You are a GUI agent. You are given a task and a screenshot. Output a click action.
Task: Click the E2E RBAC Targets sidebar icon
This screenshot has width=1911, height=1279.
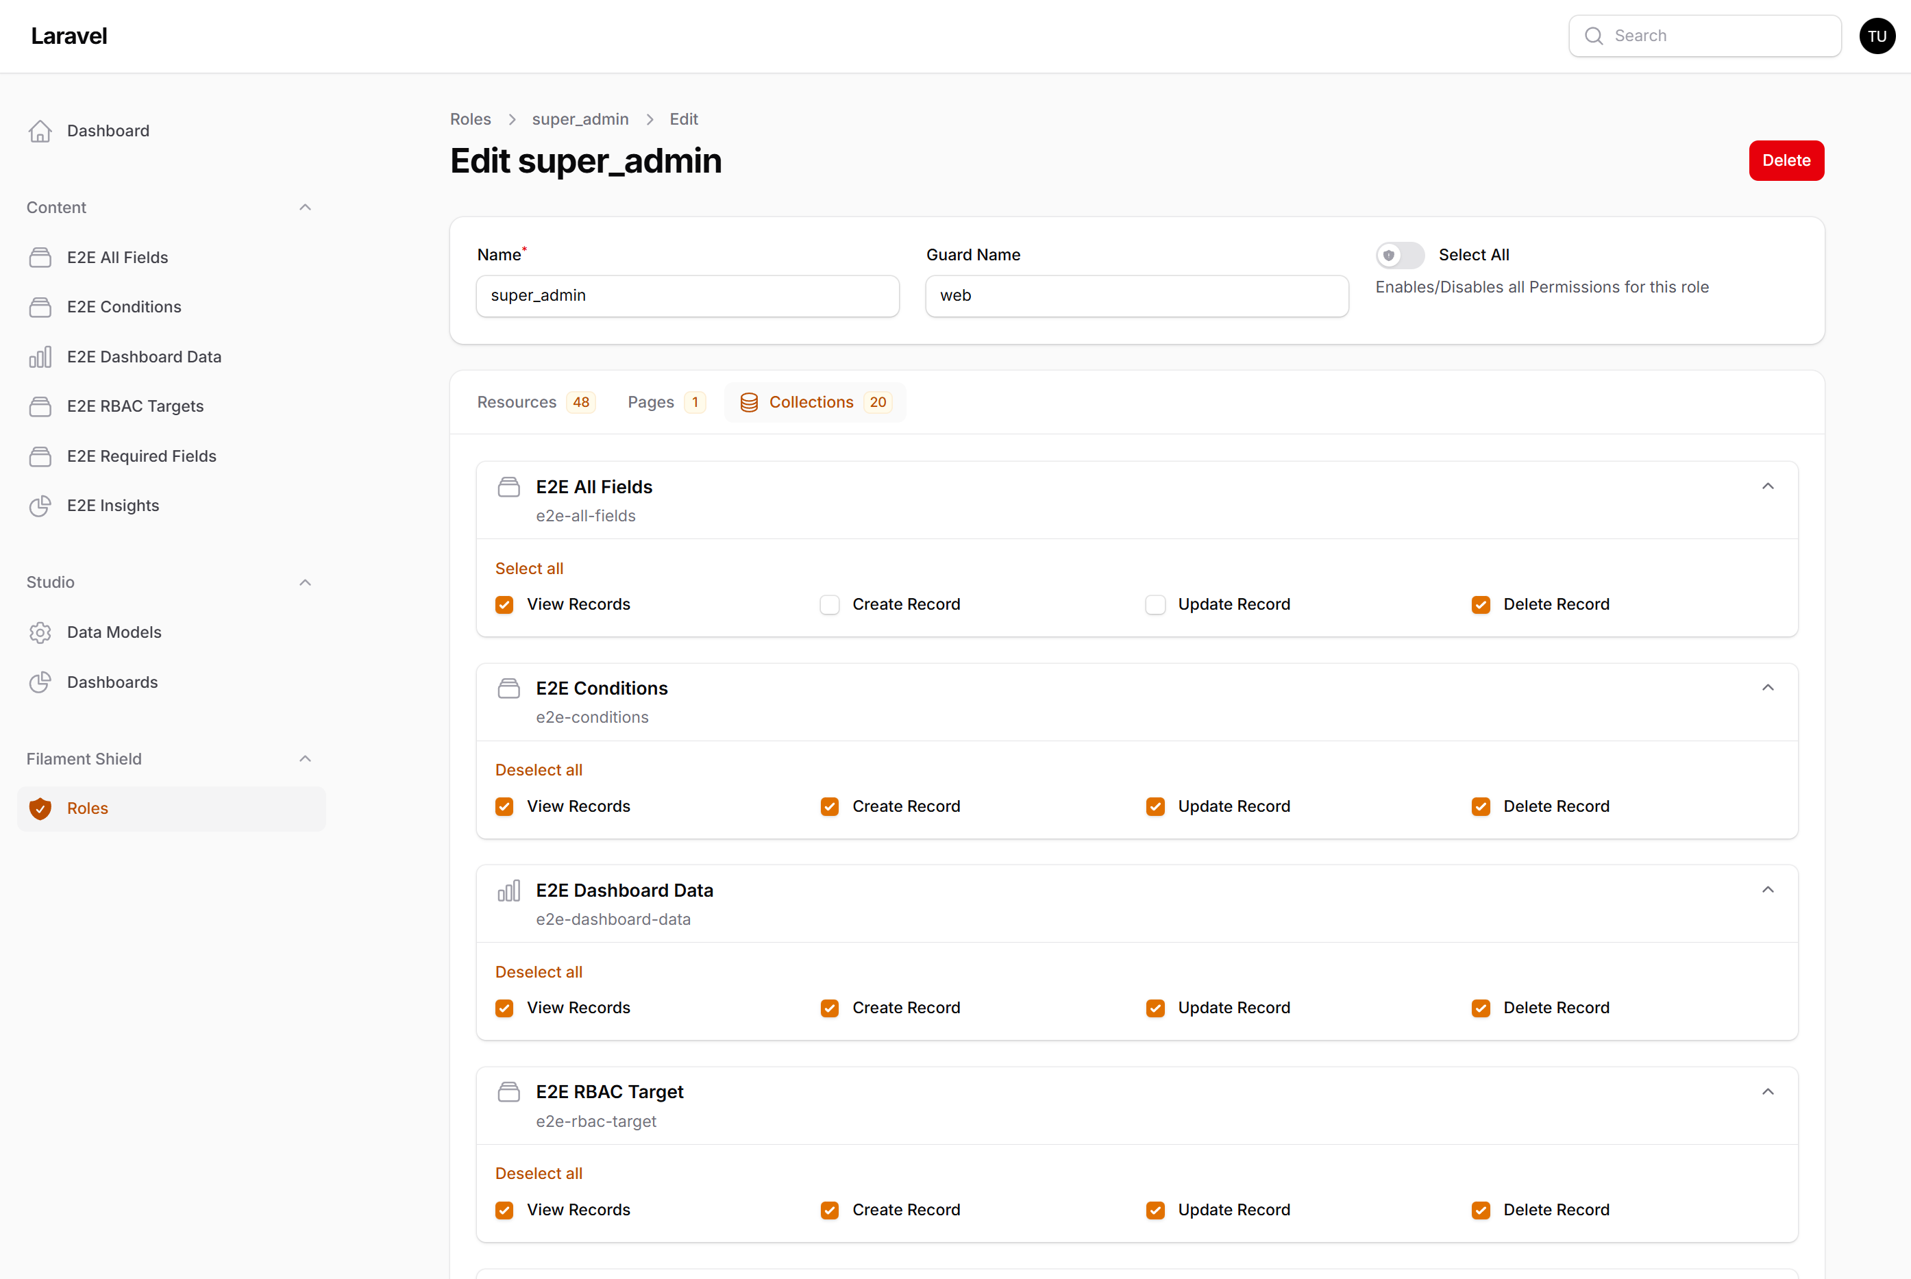40,406
